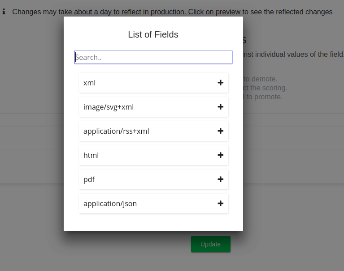Click the dimmed text about the scoring

[x=265, y=88]
